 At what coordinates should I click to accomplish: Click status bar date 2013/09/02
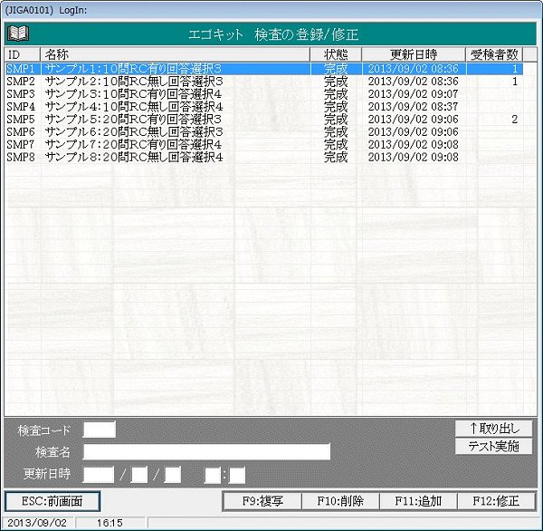tap(37, 523)
